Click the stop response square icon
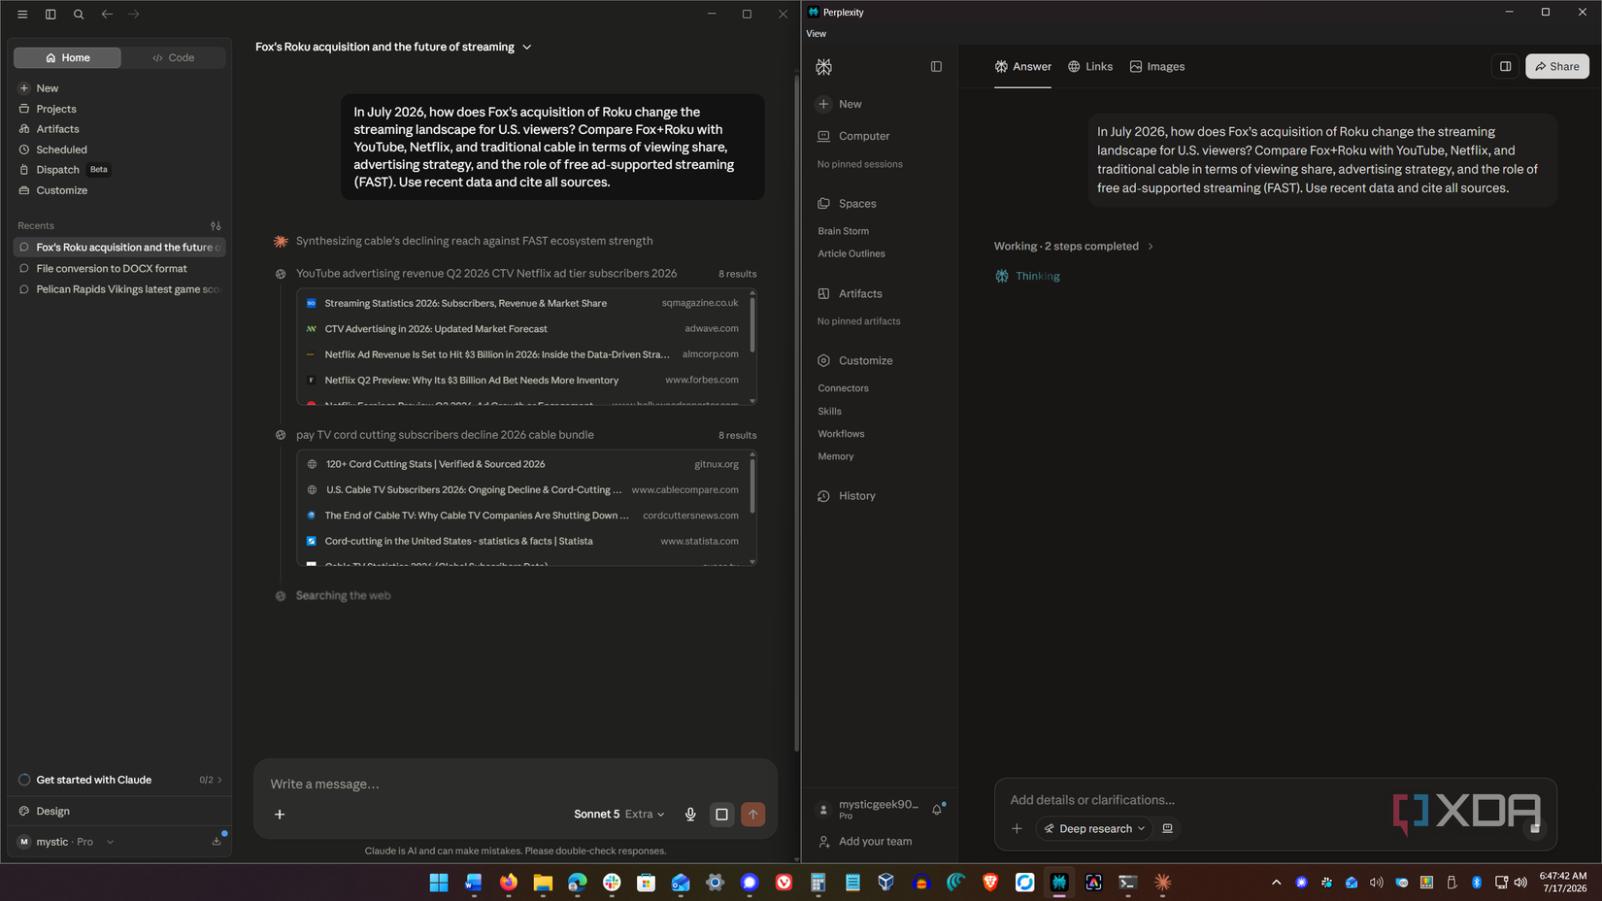This screenshot has width=1602, height=901. (721, 815)
